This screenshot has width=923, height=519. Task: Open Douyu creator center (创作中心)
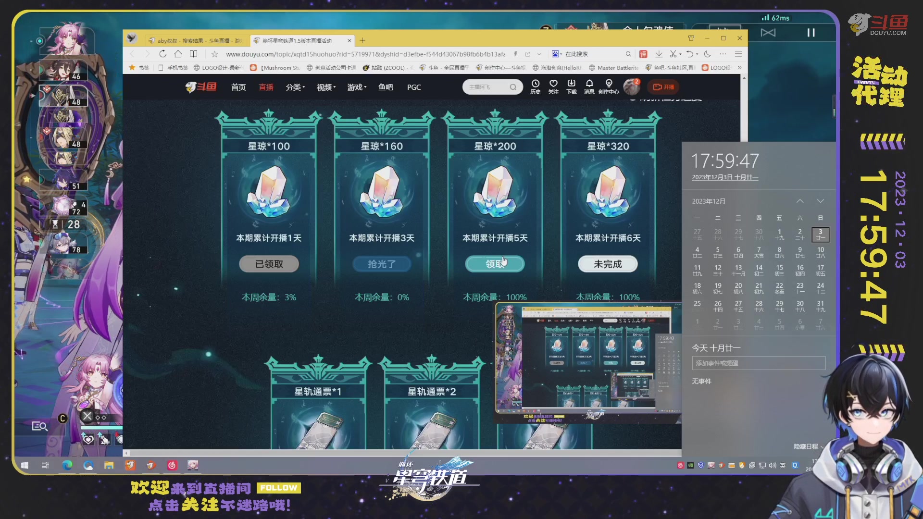click(x=609, y=87)
